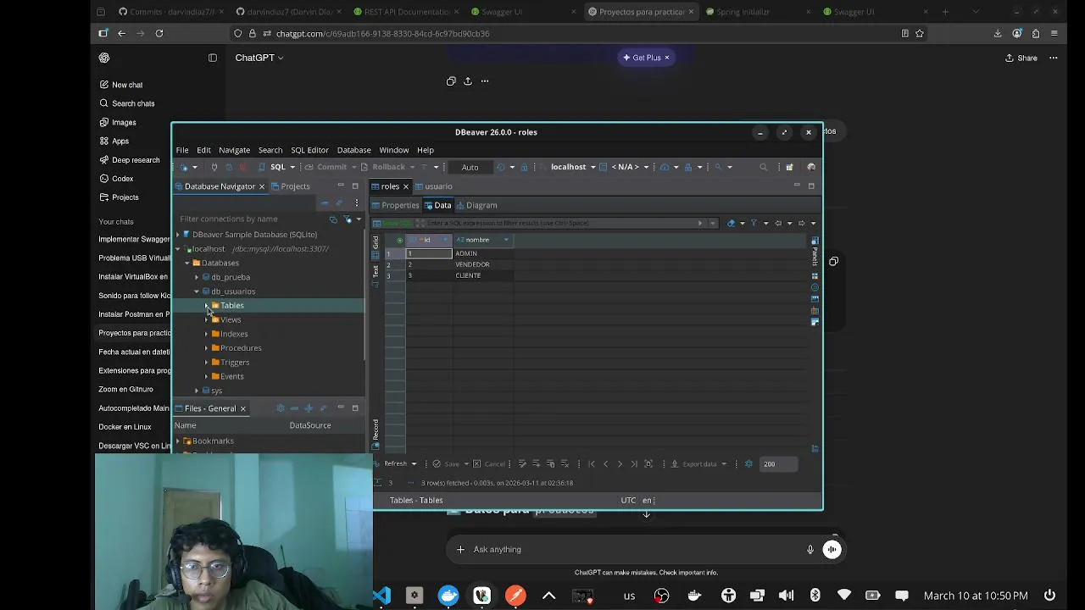
Task: Expand DBeaver Sample Database (SQLite) connection
Action: pos(178,235)
